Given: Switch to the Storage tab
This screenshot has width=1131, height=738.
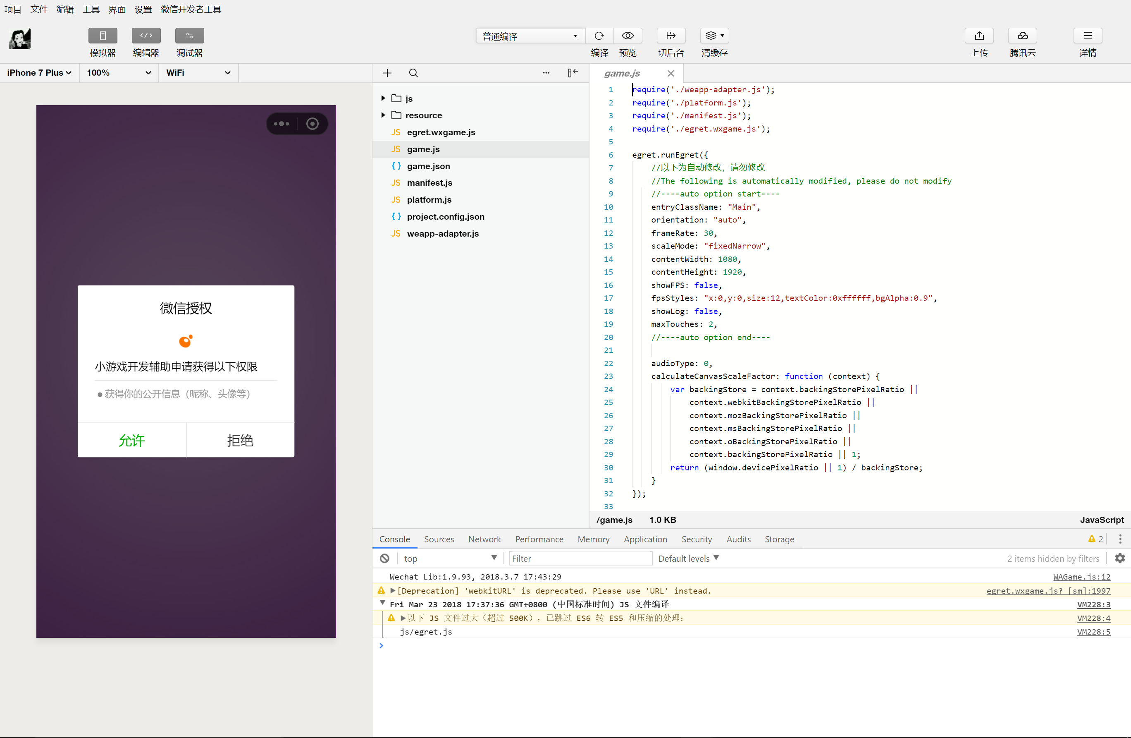Looking at the screenshot, I should point(779,539).
